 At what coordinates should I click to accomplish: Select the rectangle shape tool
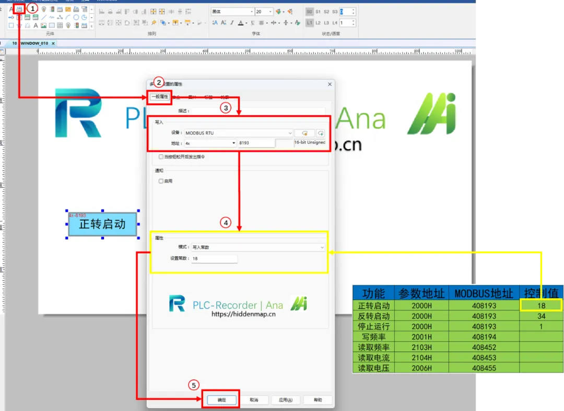(x=11, y=25)
